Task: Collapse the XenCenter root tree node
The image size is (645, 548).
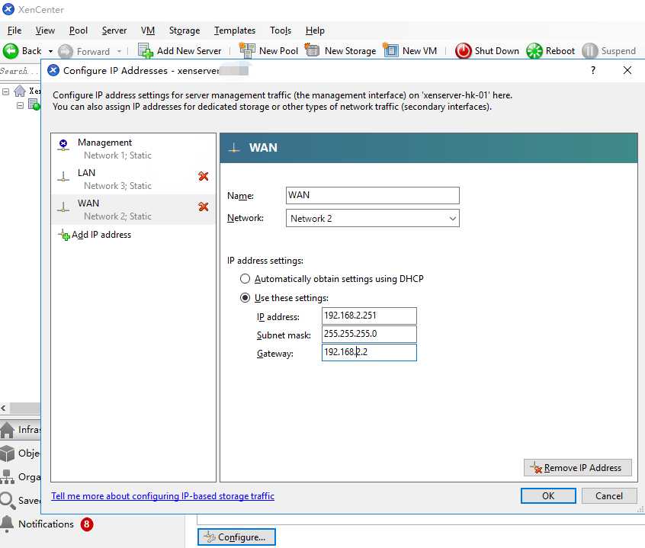Action: pyautogui.click(x=6, y=91)
